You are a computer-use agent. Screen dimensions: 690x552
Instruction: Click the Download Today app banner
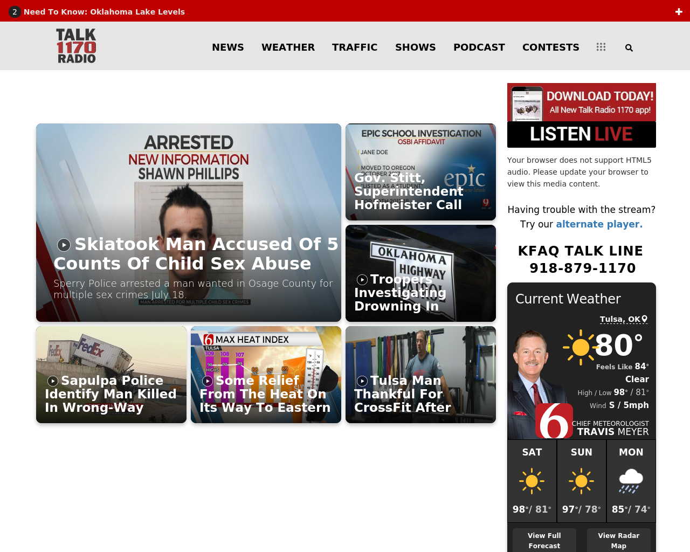(x=581, y=102)
